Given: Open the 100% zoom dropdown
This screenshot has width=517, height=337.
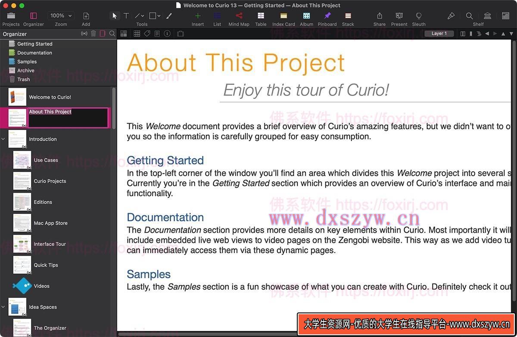Looking at the screenshot, I should [x=61, y=15].
